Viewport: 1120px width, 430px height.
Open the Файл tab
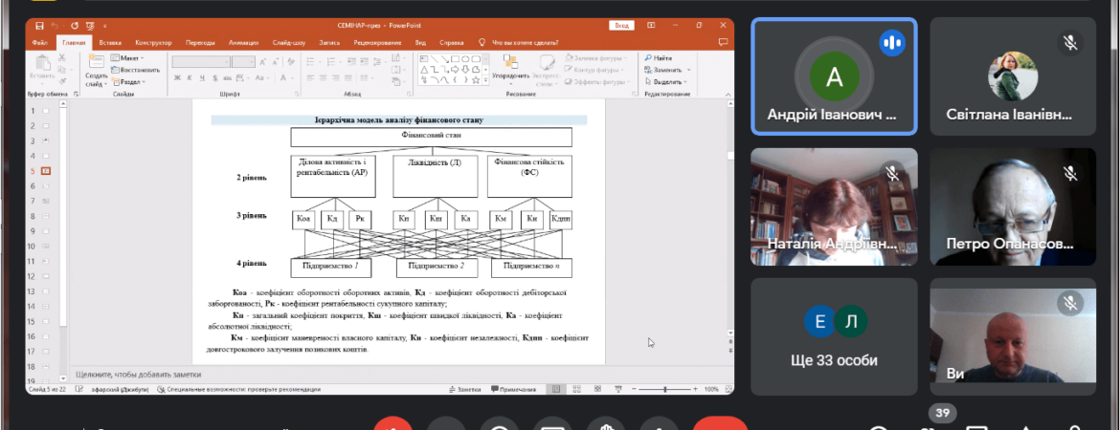(40, 43)
